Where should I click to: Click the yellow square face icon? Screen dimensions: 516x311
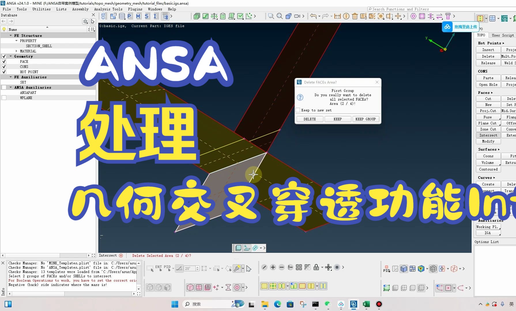(264, 286)
